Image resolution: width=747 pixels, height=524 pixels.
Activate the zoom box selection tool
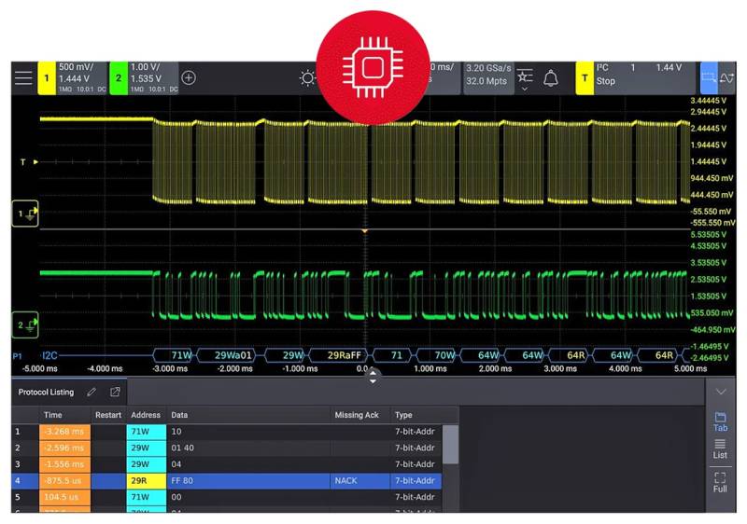coord(709,77)
